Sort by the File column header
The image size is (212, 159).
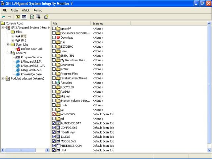(71, 24)
